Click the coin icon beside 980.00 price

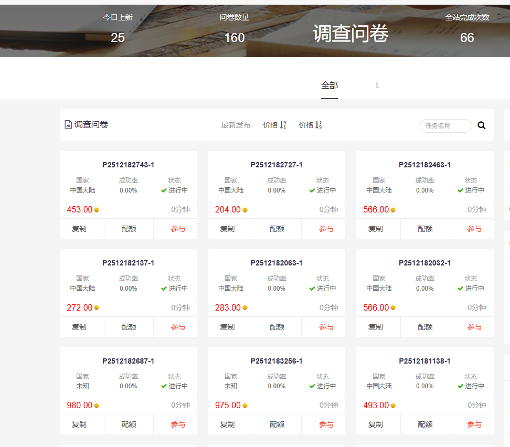pos(97,405)
